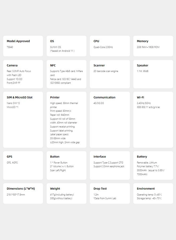Click the Speaker spec heading
The height and width of the screenshot is (240, 176).
142,65
